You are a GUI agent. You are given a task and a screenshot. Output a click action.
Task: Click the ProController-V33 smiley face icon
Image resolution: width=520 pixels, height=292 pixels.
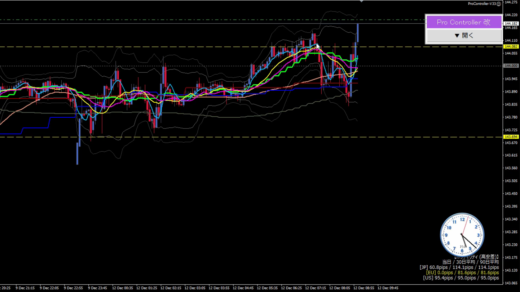tap(499, 4)
